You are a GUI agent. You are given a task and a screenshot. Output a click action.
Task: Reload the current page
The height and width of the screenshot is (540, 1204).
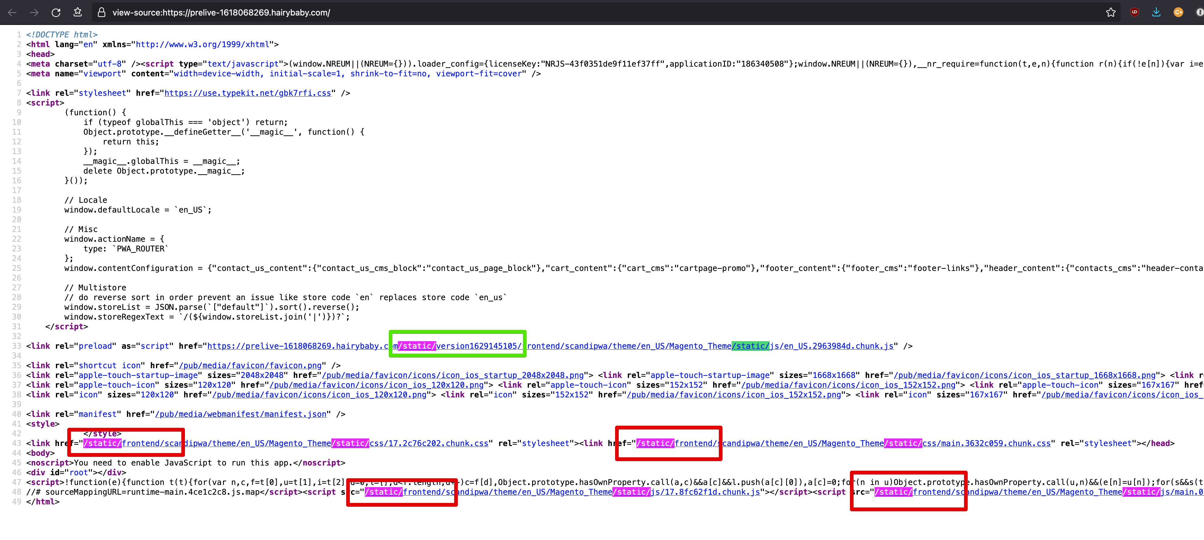point(56,12)
